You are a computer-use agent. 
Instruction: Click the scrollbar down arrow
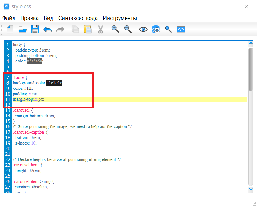pos(251,189)
